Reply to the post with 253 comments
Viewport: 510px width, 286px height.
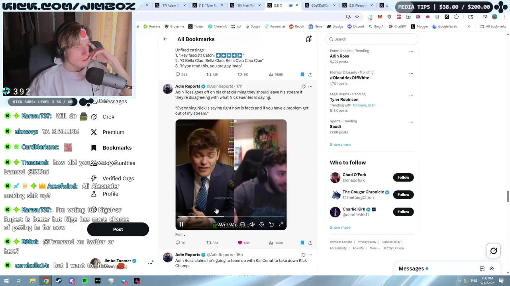[x=181, y=75]
